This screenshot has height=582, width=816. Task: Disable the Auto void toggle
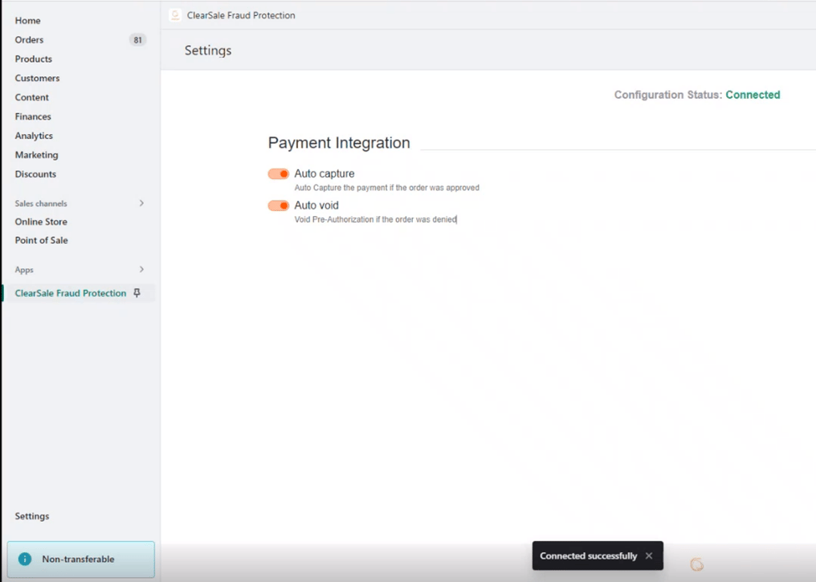(277, 206)
